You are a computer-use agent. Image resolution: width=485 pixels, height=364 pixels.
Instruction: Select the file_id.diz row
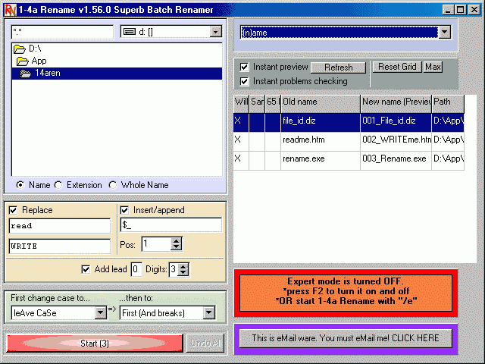pos(349,123)
